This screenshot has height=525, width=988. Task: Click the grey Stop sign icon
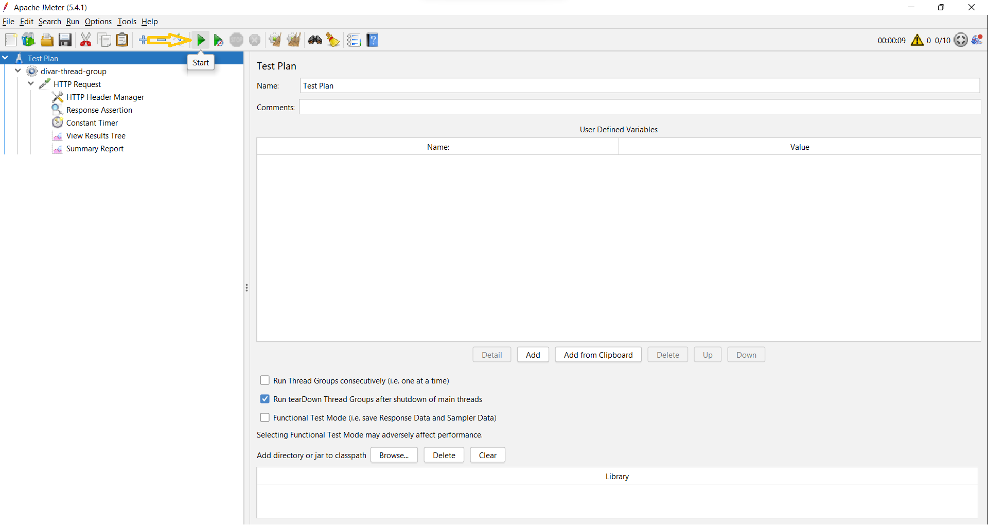(237, 40)
